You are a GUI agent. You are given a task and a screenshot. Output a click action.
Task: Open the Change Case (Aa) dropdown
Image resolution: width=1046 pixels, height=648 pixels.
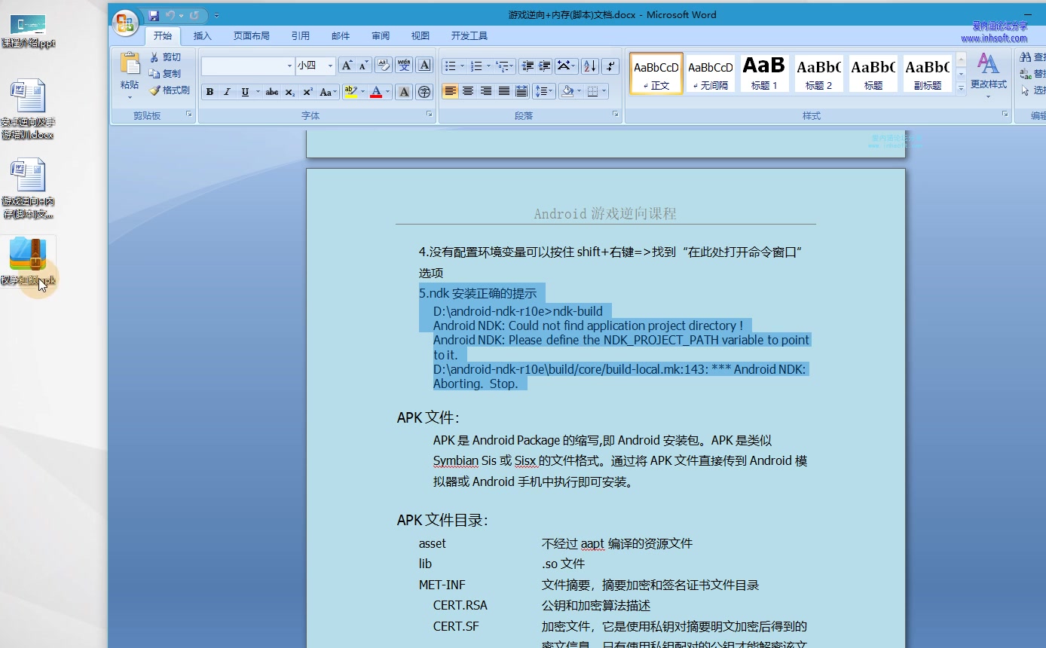[x=328, y=92]
